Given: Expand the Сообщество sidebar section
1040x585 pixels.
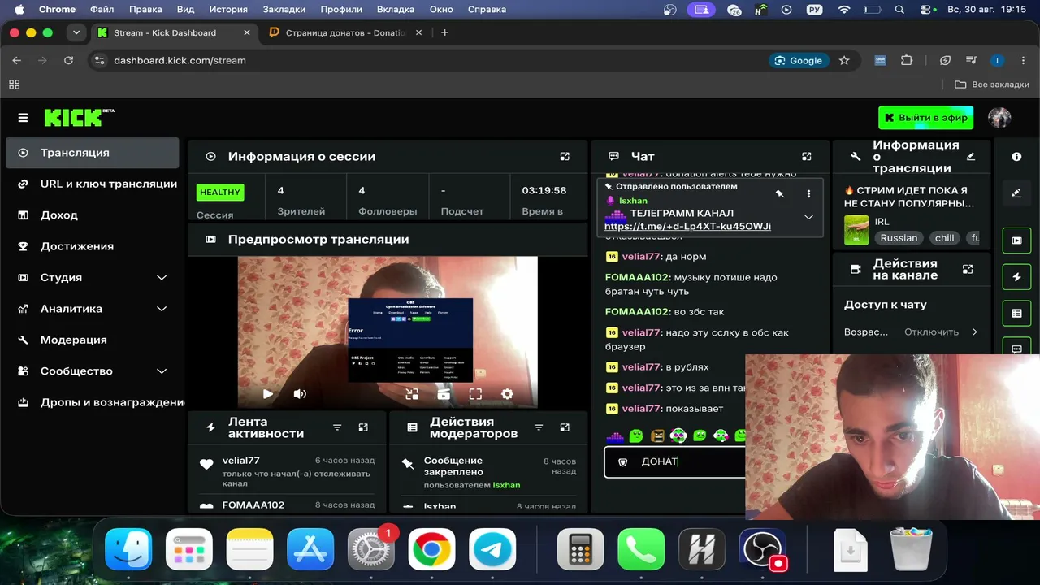Looking at the screenshot, I should pyautogui.click(x=93, y=371).
